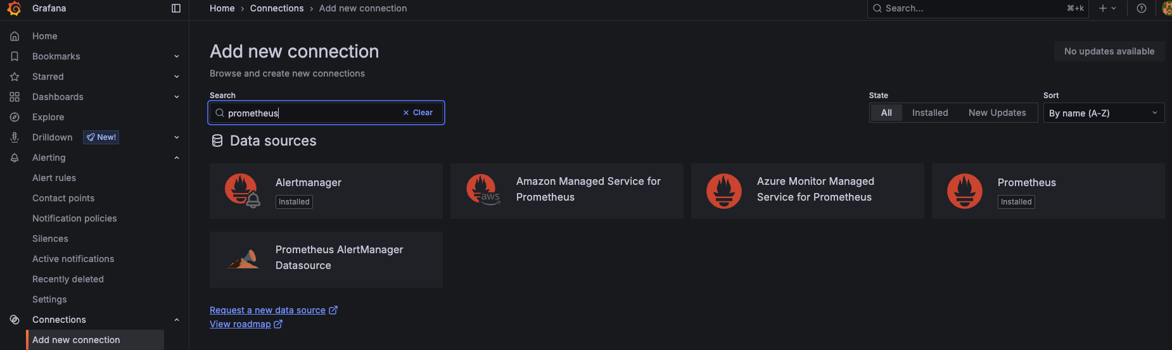Click the external link icon beside View roadmap
The width and height of the screenshot is (1172, 350).
tap(278, 324)
